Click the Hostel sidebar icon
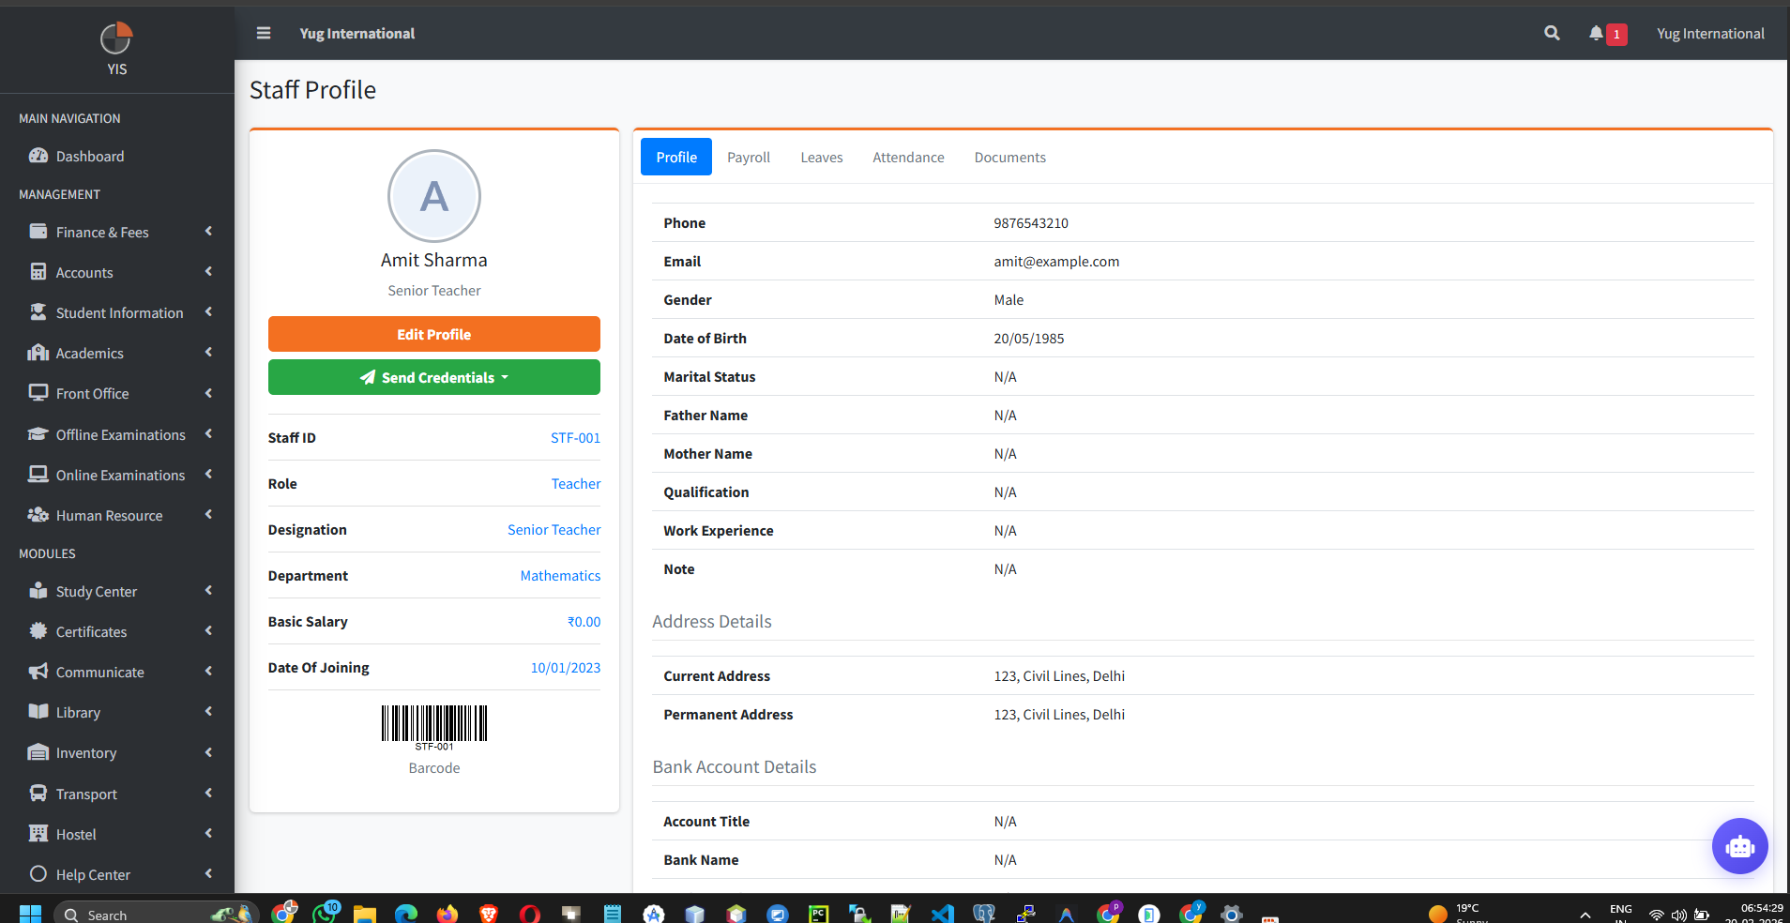The width and height of the screenshot is (1790, 923). tap(38, 834)
